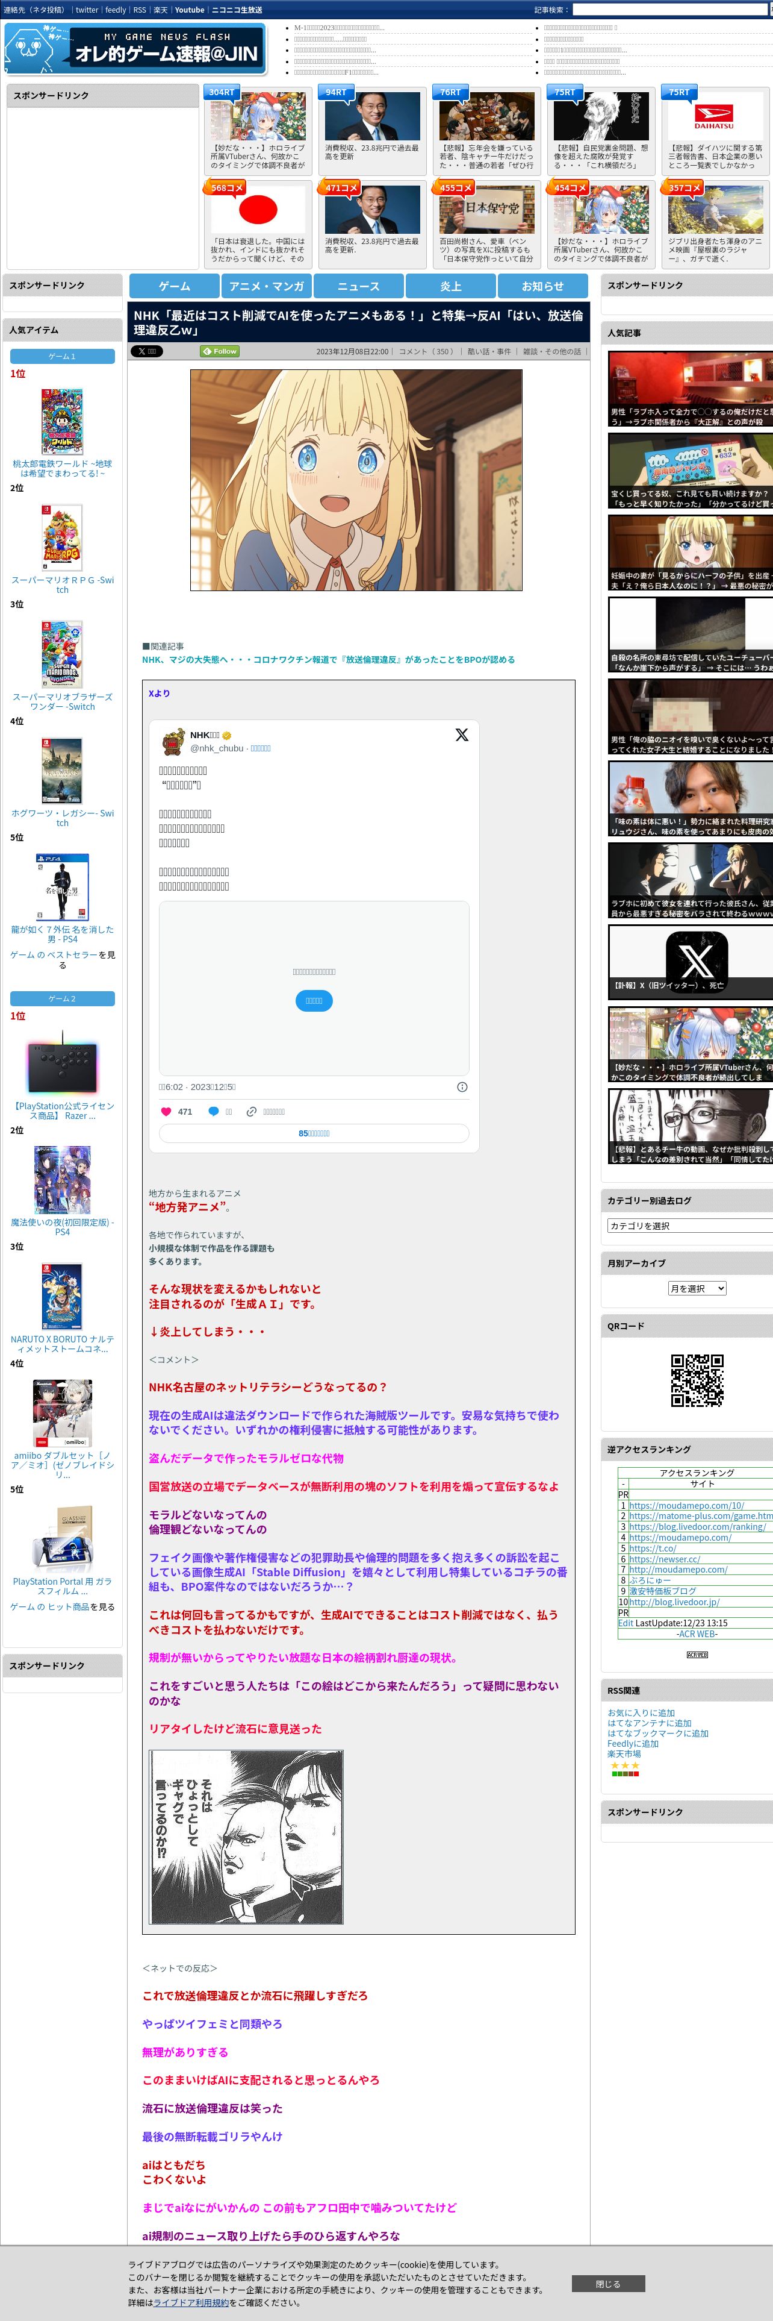773x2321 pixels.
Task: Open the https://newser.cc/ ranking link
Action: pyautogui.click(x=664, y=1559)
